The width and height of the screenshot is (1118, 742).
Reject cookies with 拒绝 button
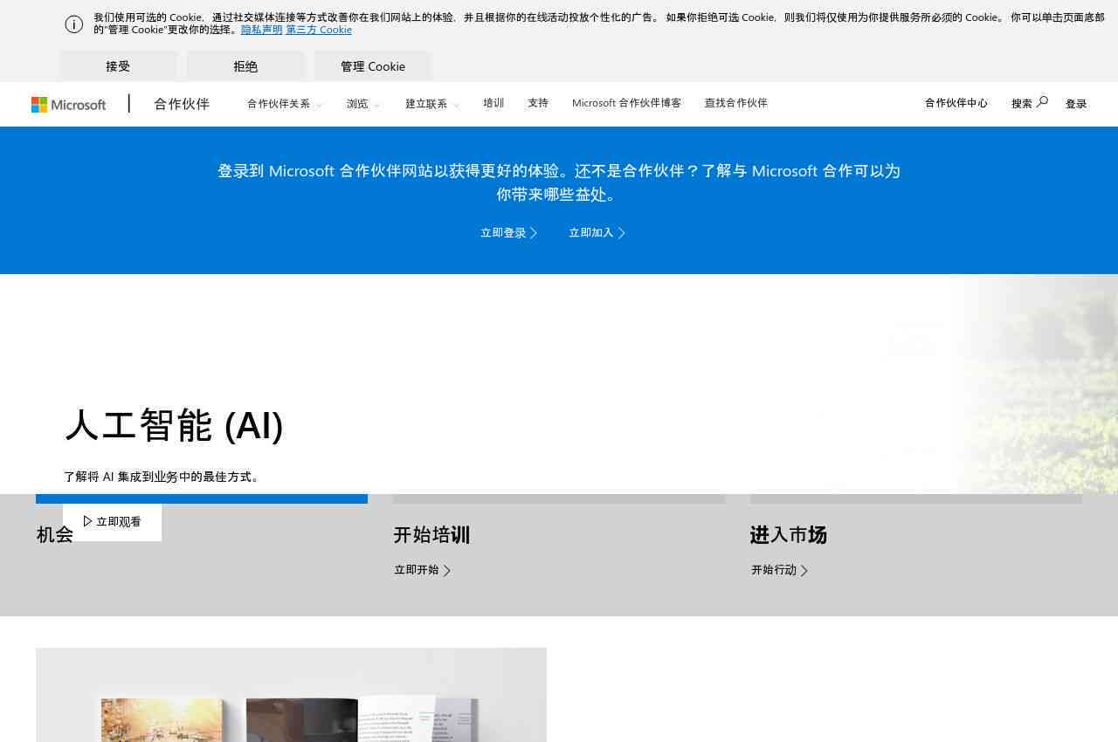pos(245,66)
